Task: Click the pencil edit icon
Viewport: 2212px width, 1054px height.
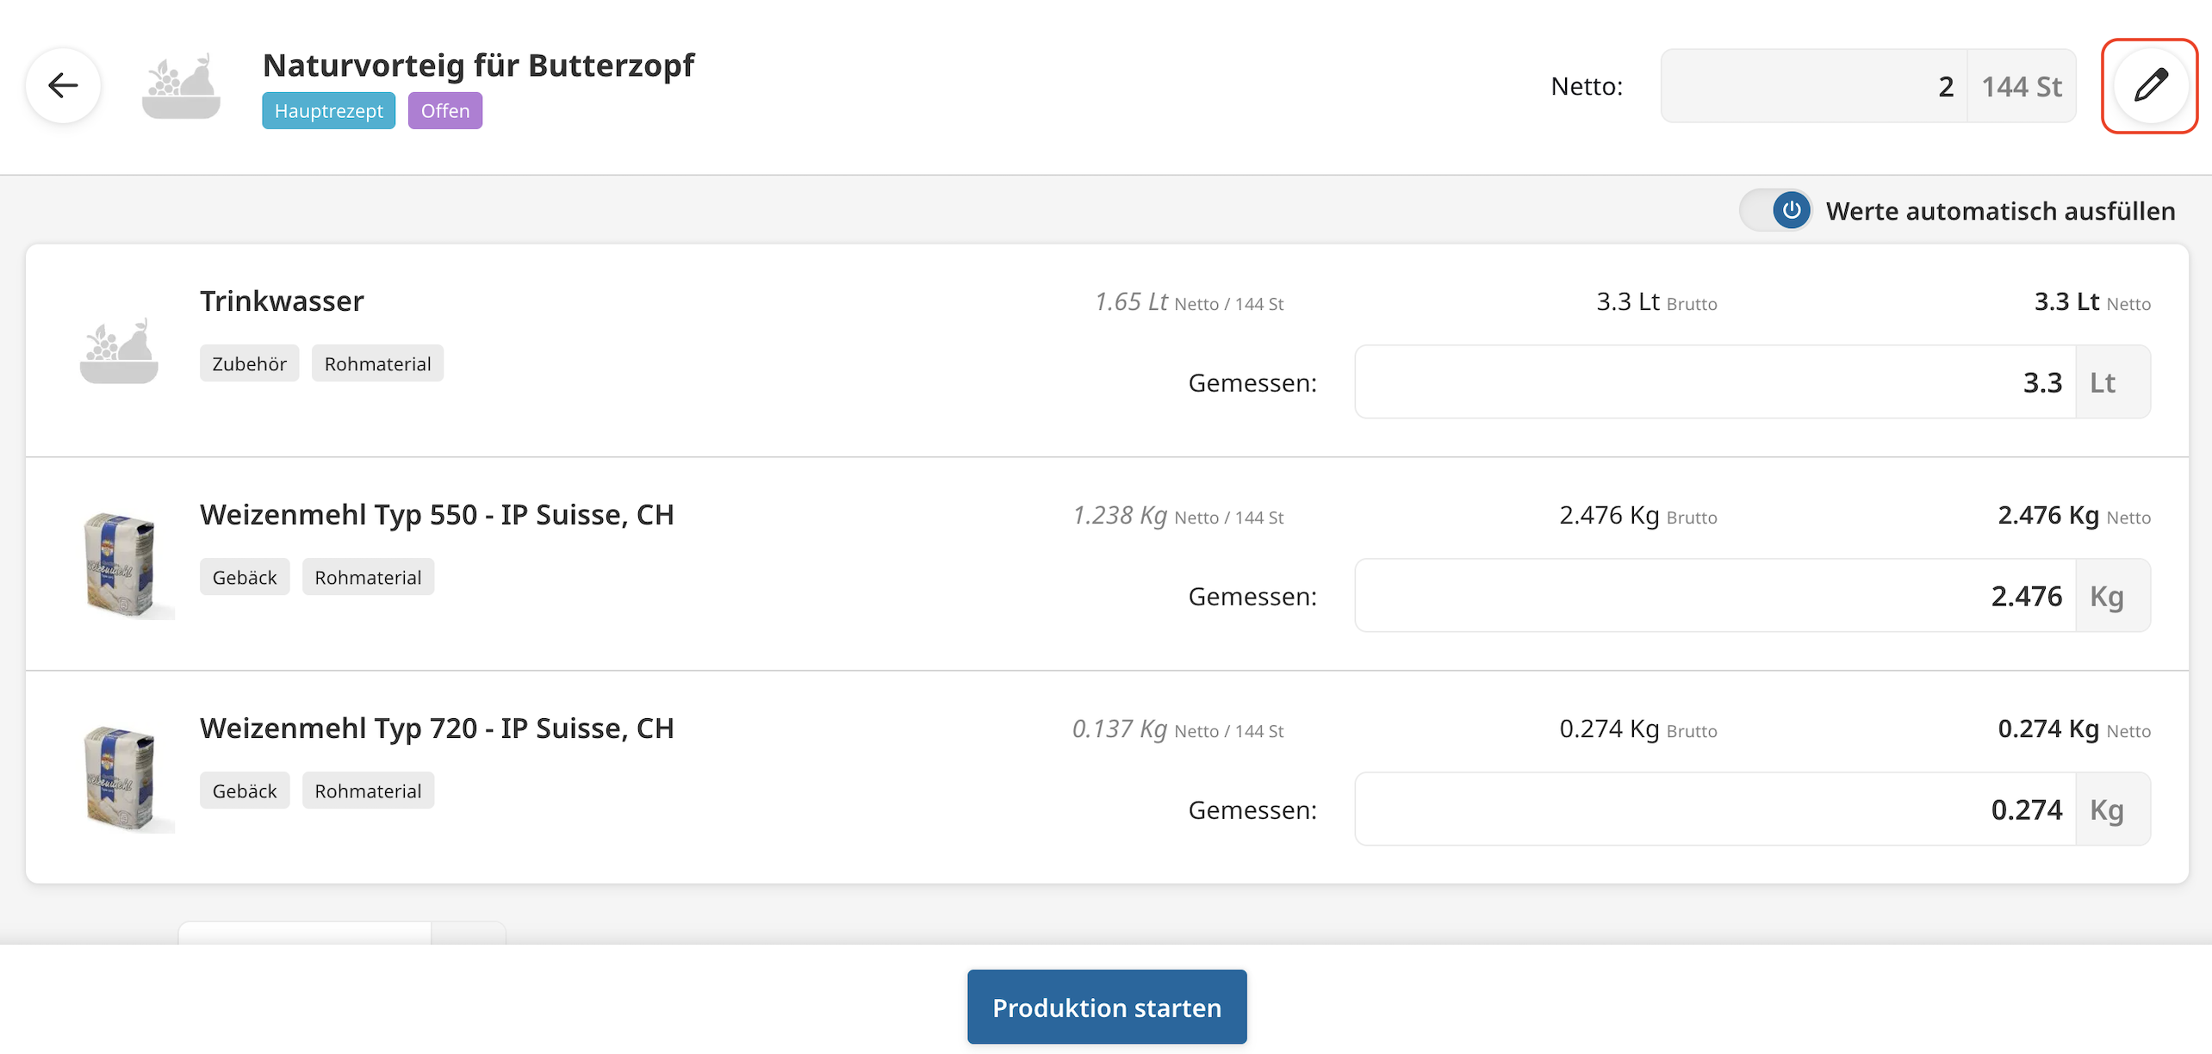Action: click(2149, 85)
